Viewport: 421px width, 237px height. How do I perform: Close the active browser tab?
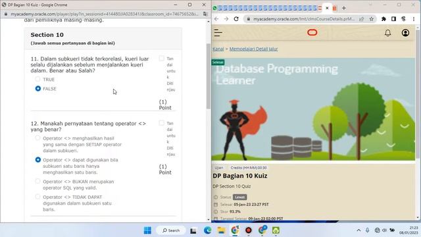pos(327,8)
